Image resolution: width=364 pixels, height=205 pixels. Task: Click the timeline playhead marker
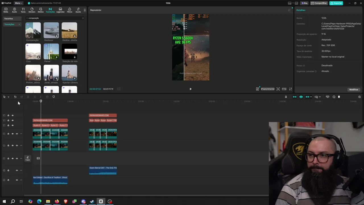41,101
